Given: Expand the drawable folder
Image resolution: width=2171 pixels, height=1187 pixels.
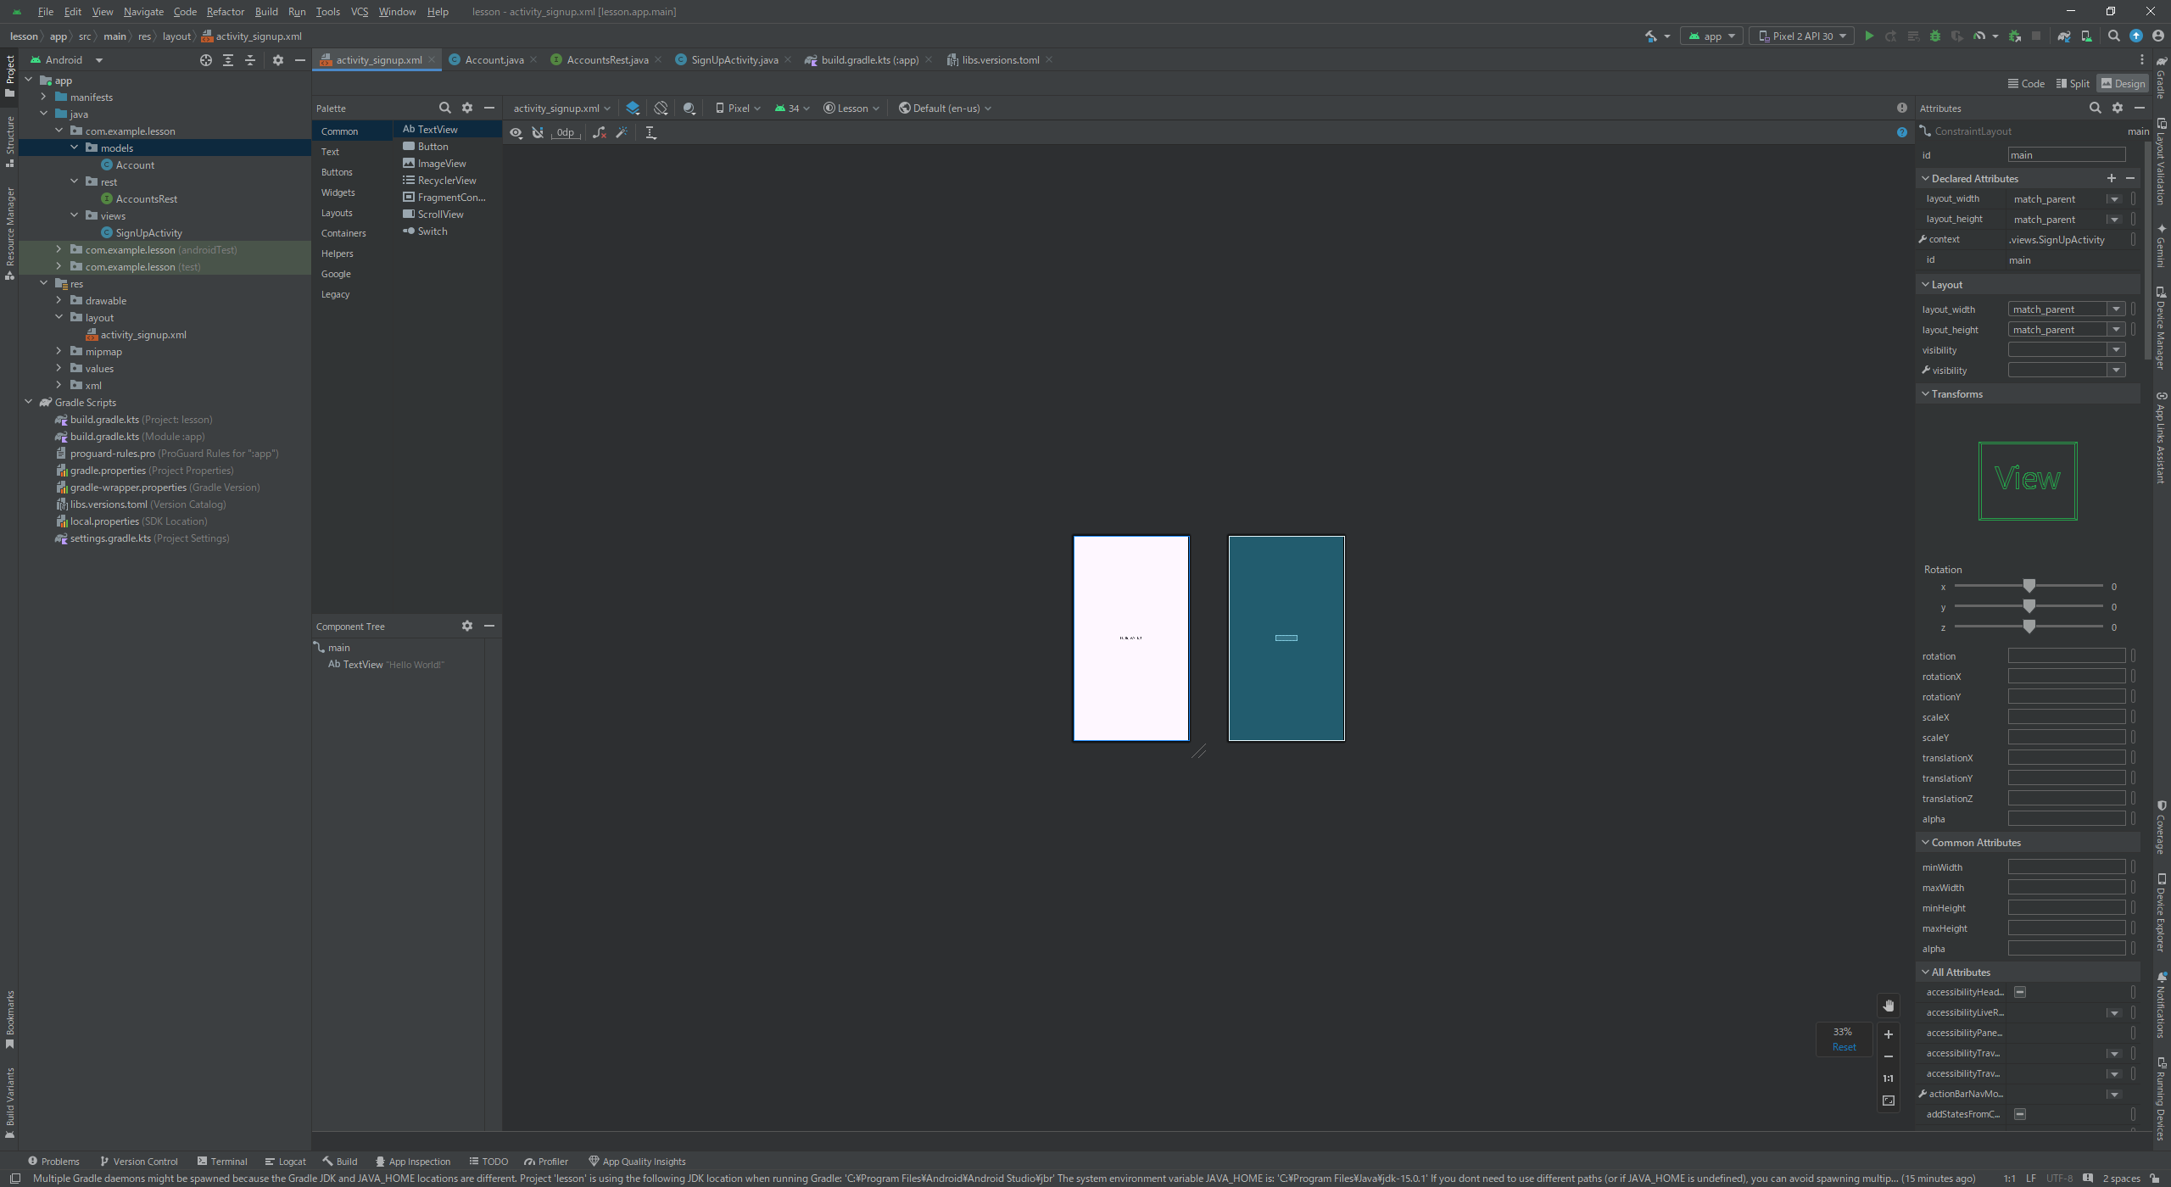Looking at the screenshot, I should (59, 300).
